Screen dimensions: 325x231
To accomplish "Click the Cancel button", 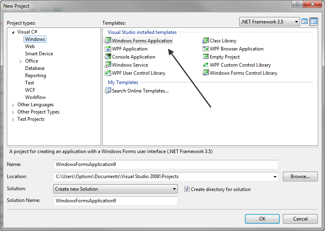I will tap(300, 219).
